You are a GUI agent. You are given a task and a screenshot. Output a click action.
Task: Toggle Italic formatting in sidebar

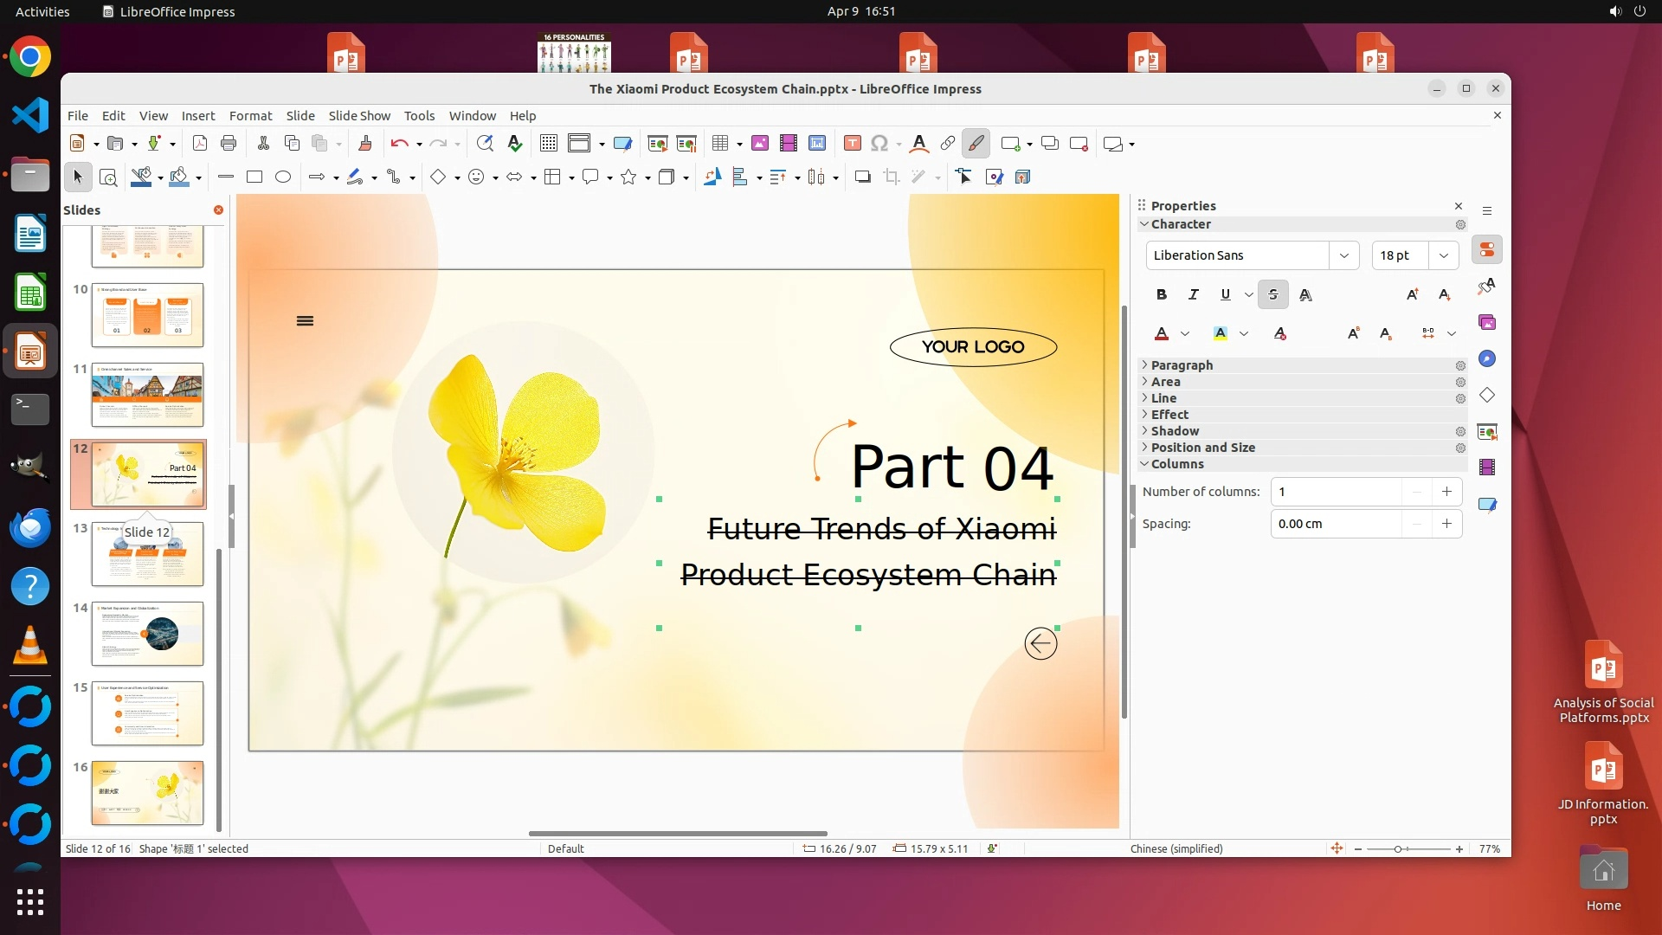(x=1194, y=294)
